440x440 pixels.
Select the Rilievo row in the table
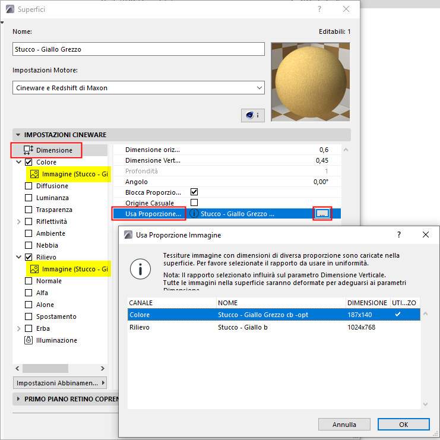click(x=274, y=327)
